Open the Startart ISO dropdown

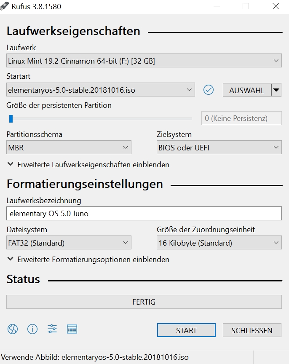tap(101, 90)
